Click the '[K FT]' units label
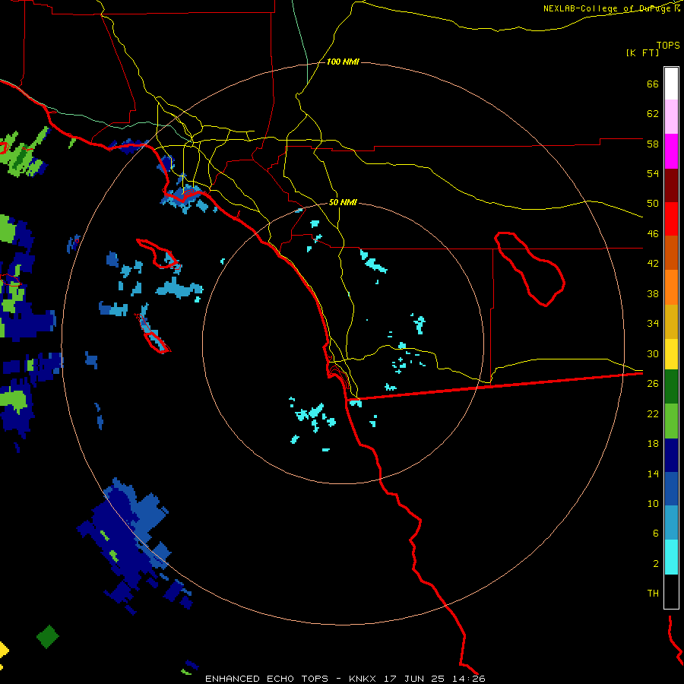This screenshot has height=684, width=684. [642, 52]
